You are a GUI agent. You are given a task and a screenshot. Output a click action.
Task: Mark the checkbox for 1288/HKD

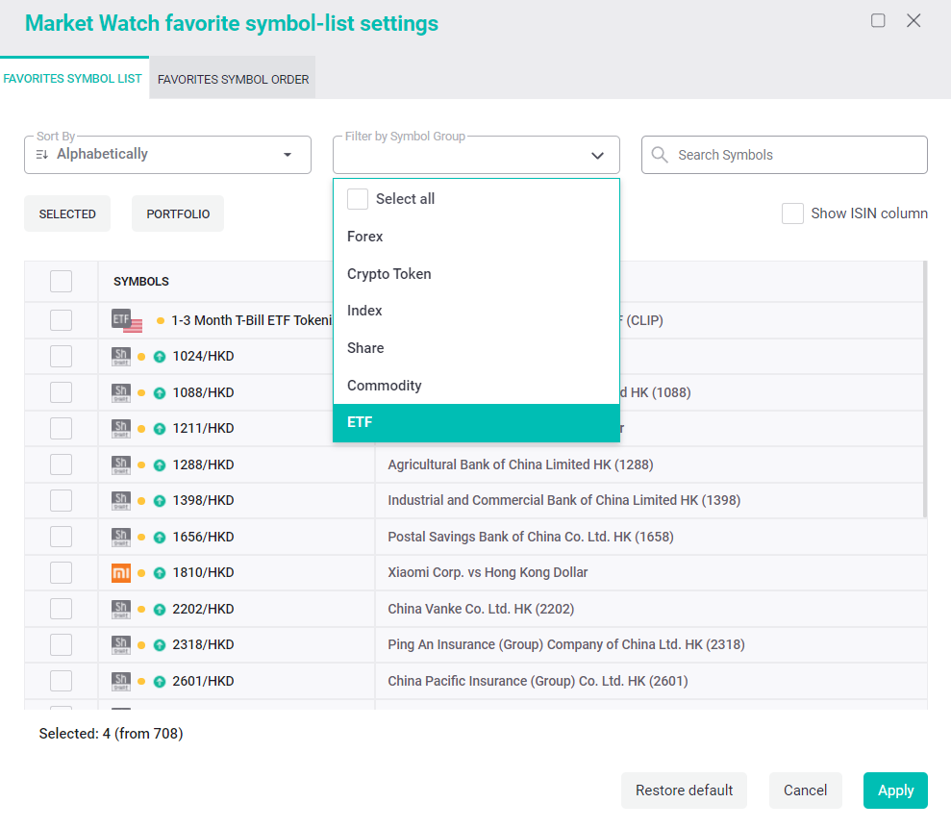[62, 464]
